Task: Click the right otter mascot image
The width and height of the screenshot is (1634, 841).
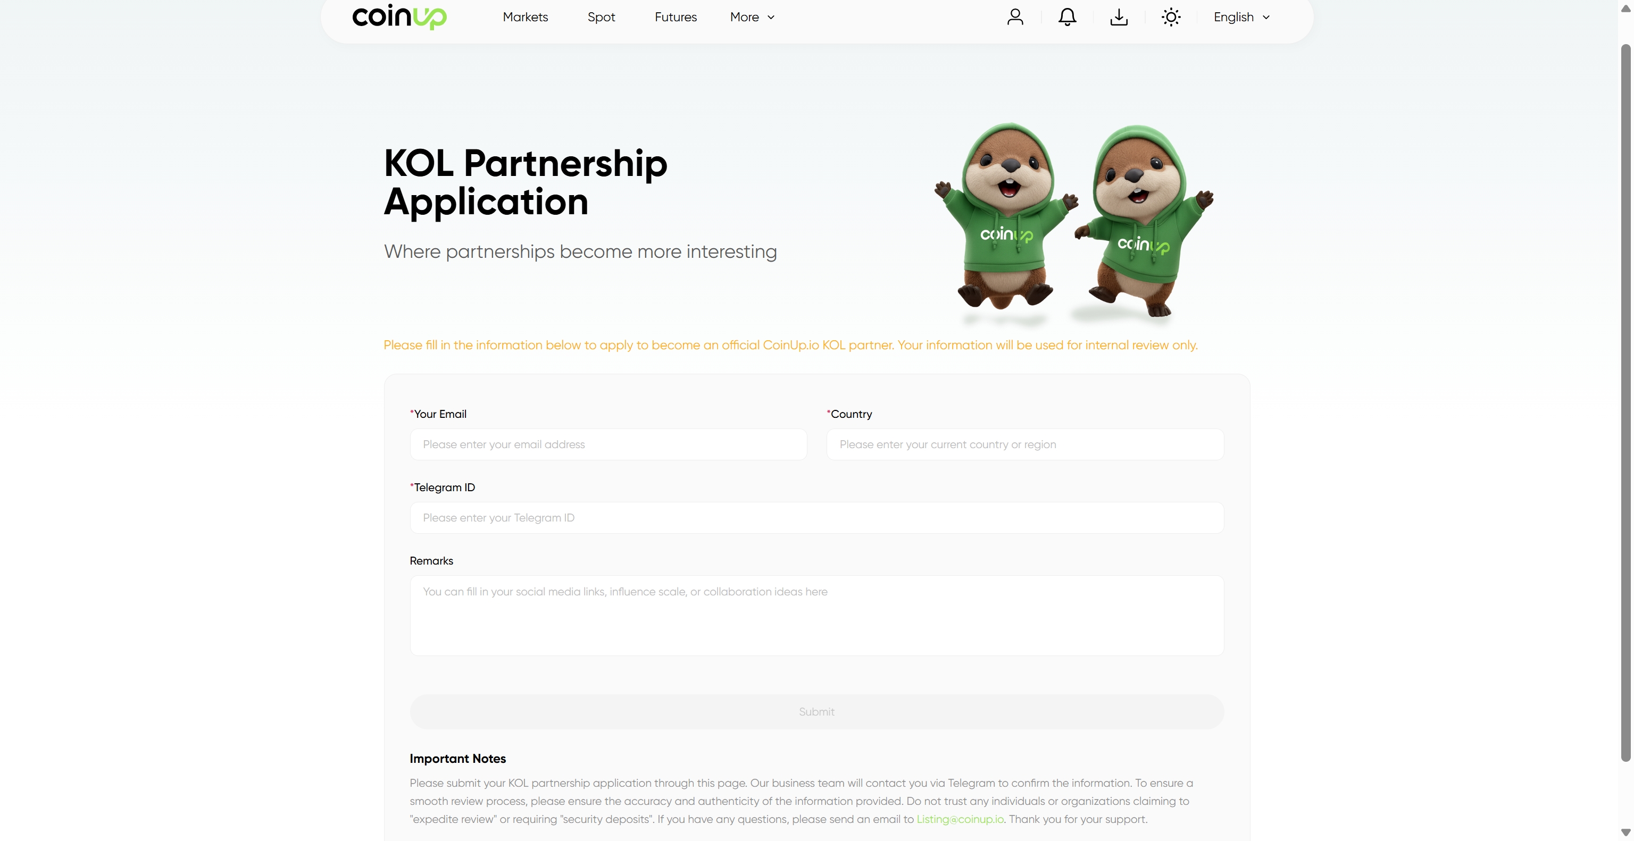Action: click(x=1144, y=221)
